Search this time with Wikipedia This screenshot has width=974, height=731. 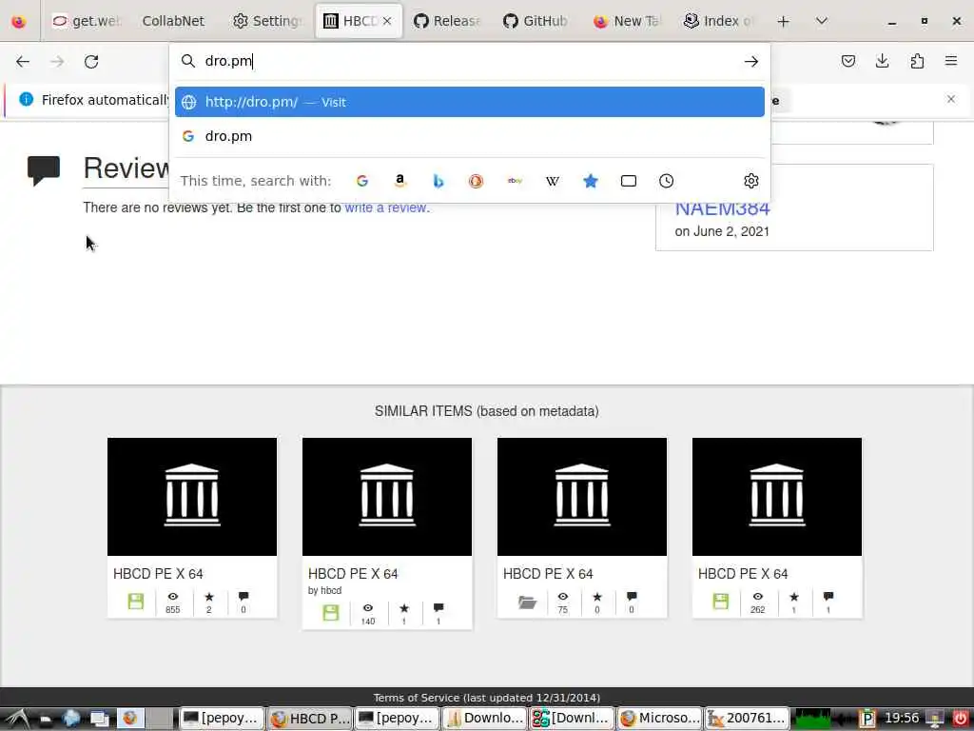[553, 181]
